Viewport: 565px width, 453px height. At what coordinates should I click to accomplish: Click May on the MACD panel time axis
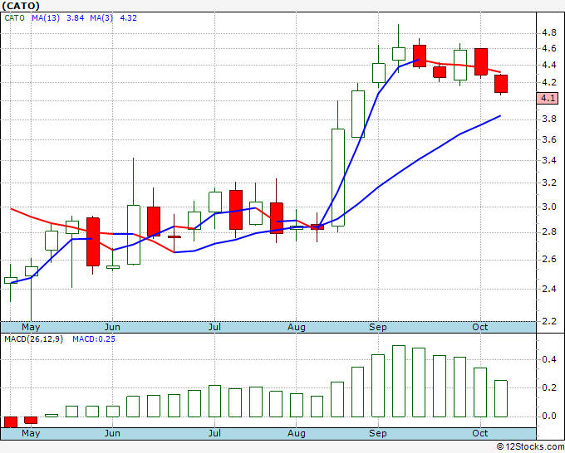coord(31,433)
